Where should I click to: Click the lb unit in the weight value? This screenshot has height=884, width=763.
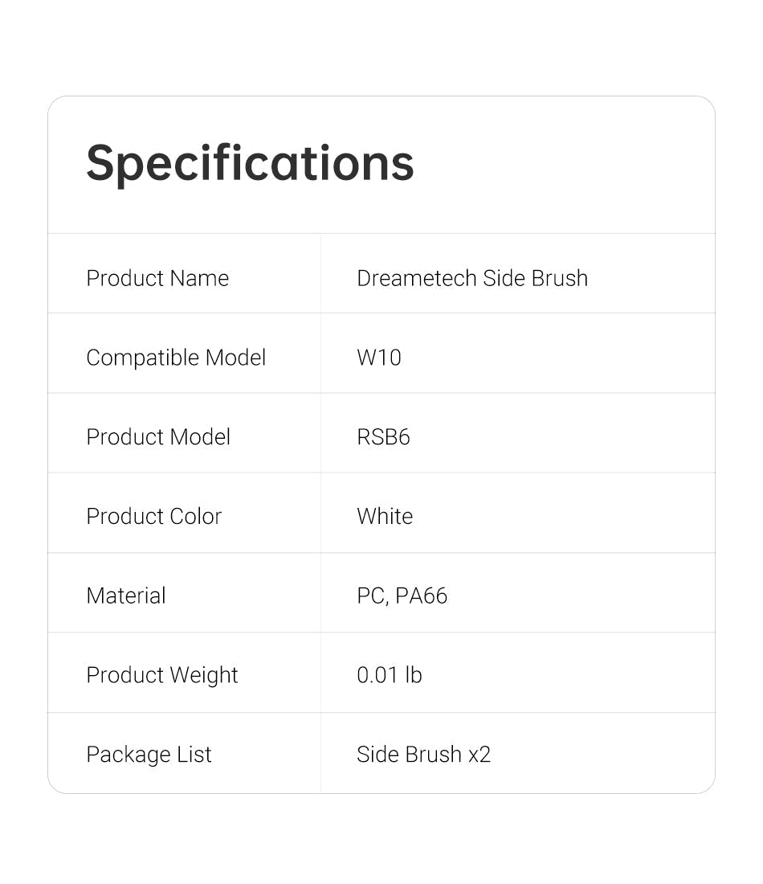coord(414,676)
